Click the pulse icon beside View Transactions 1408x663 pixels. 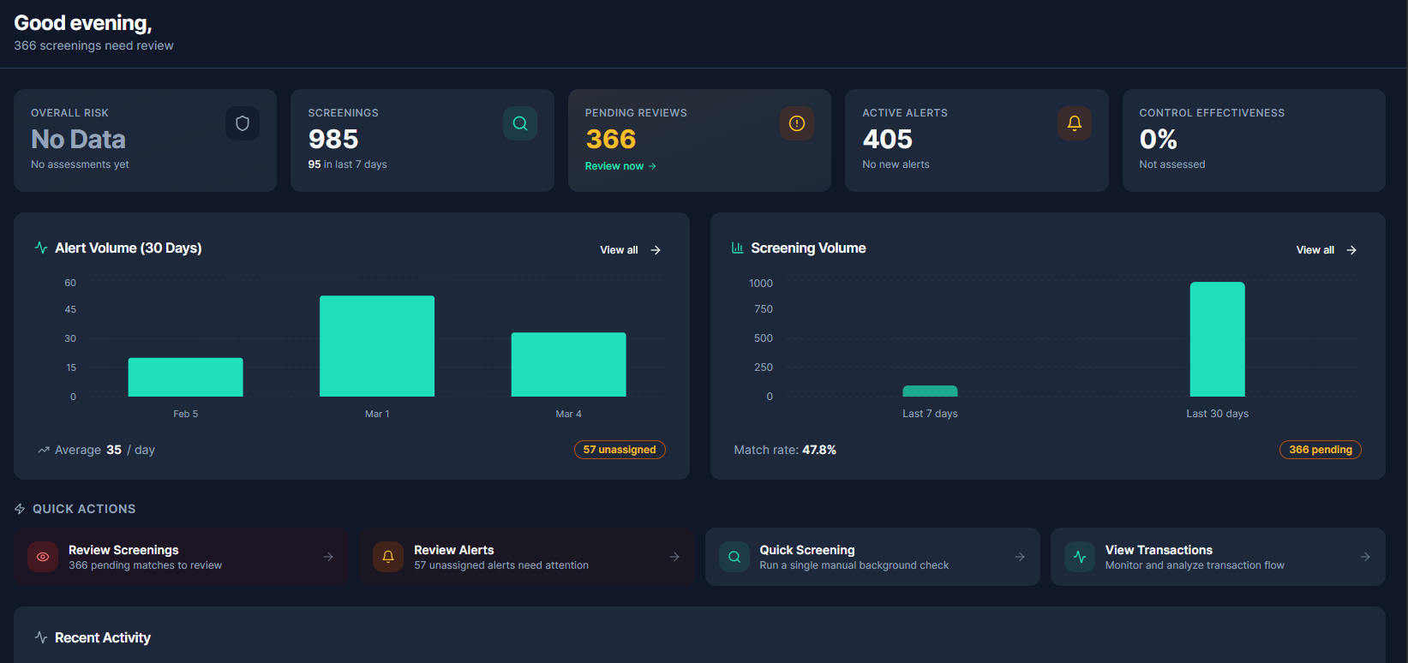(x=1080, y=557)
